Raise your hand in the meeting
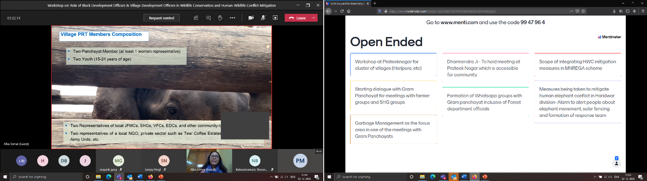Image resolution: width=647 pixels, height=181 pixels. (x=220, y=18)
